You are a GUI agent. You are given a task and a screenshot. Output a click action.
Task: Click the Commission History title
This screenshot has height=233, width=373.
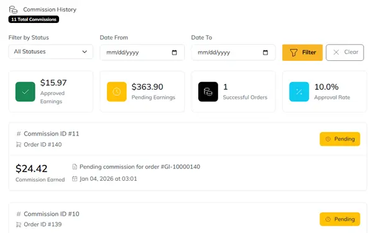click(50, 10)
